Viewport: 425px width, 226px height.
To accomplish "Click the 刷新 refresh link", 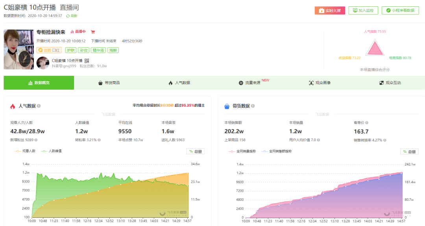I will tap(74, 16).
